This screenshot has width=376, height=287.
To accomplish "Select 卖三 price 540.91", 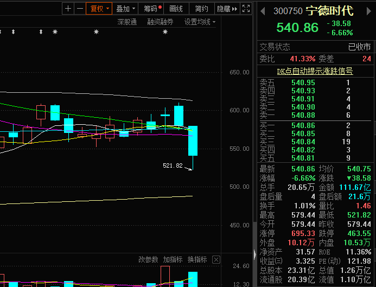I will tap(303, 99).
